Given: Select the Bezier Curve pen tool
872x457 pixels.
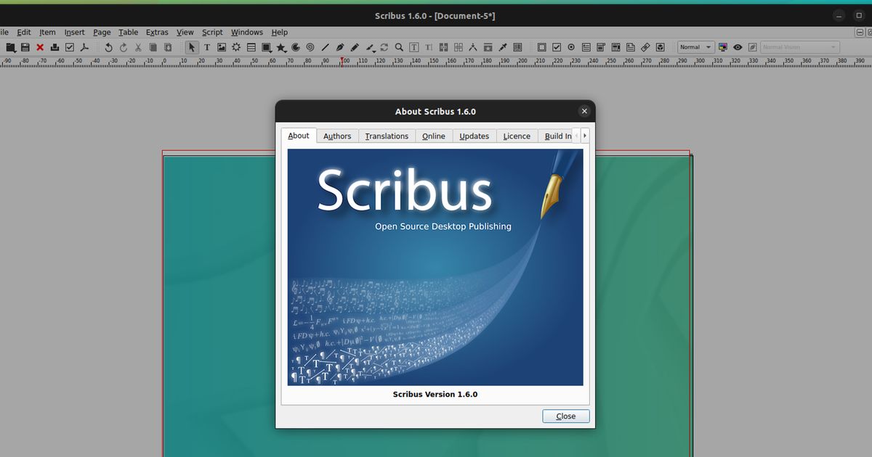Looking at the screenshot, I should [340, 47].
